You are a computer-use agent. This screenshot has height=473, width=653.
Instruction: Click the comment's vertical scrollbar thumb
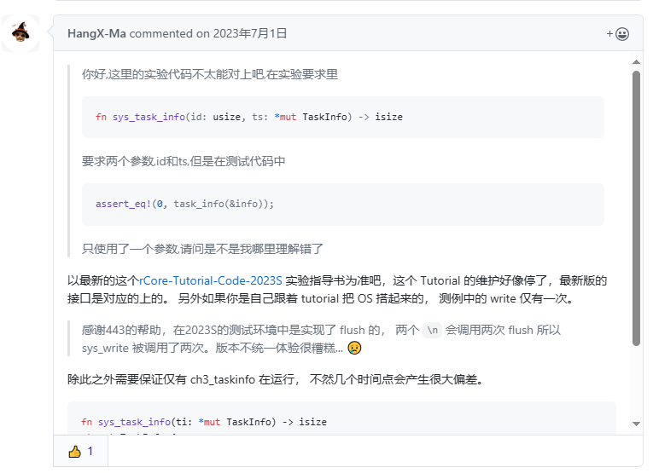[636, 205]
